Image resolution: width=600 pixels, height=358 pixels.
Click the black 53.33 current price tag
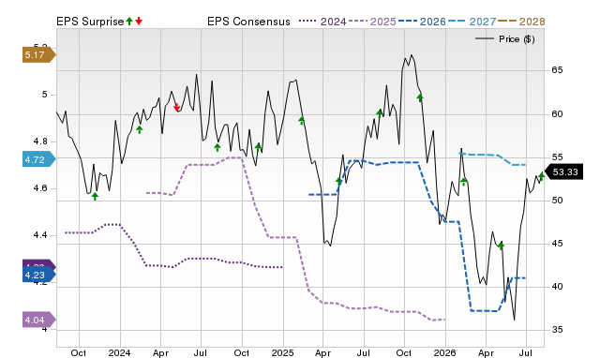[x=563, y=172]
